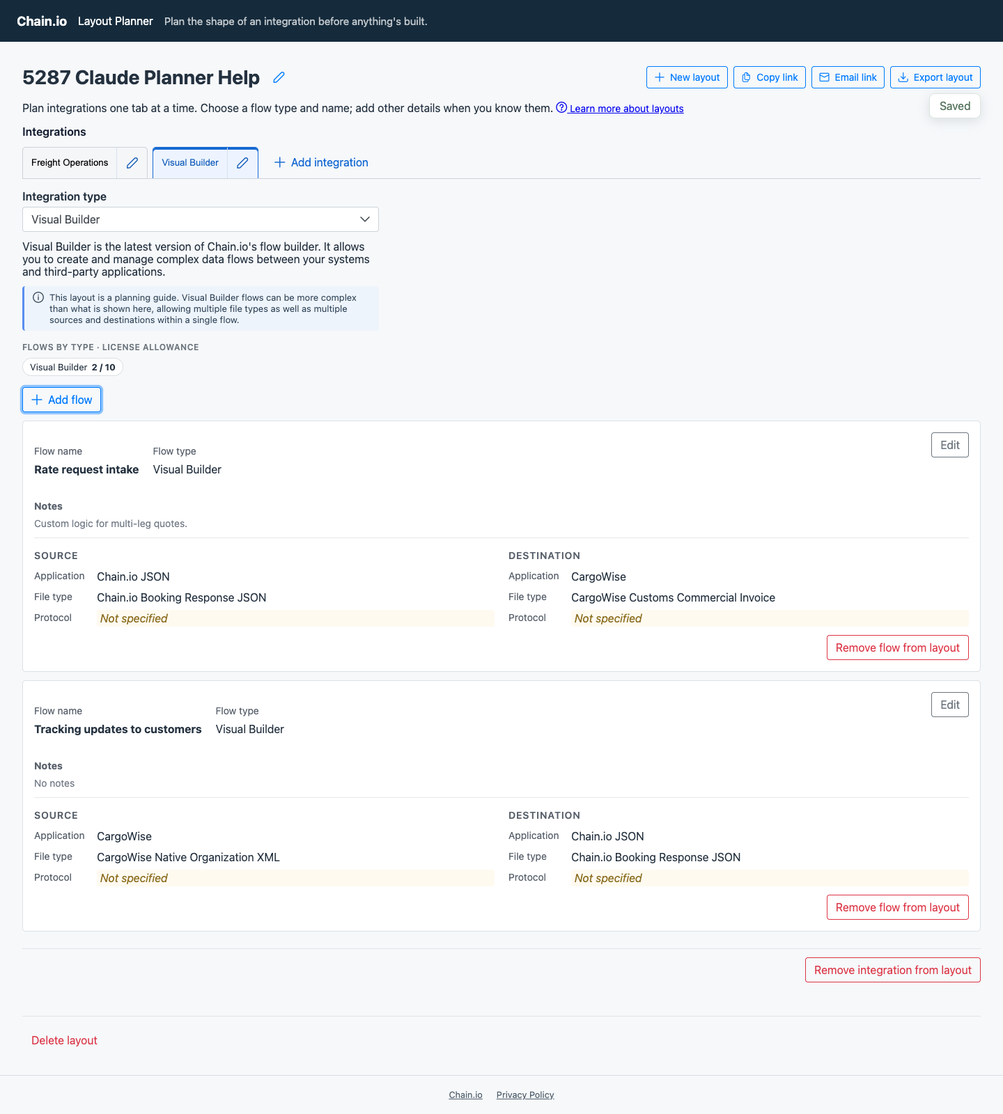Click the Add flow button

(62, 400)
